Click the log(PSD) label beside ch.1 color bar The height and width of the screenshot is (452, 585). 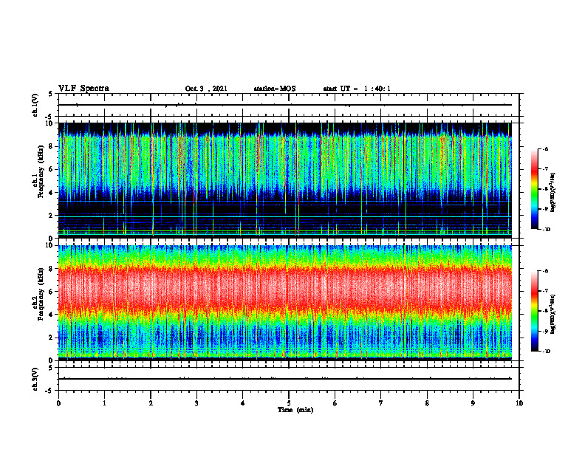[553, 193]
